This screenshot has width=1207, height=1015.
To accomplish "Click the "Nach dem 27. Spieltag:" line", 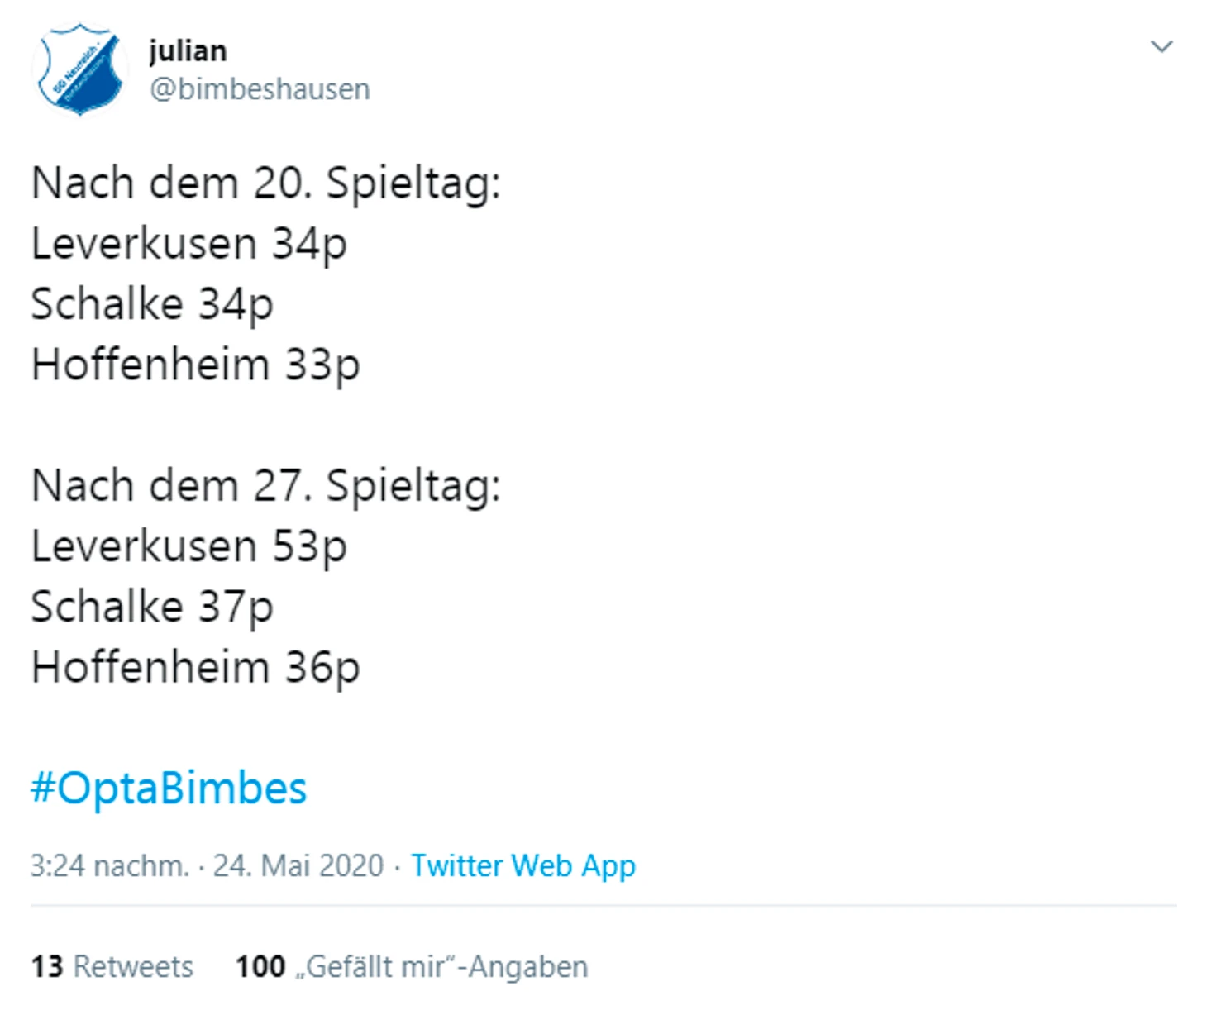I will (x=266, y=485).
